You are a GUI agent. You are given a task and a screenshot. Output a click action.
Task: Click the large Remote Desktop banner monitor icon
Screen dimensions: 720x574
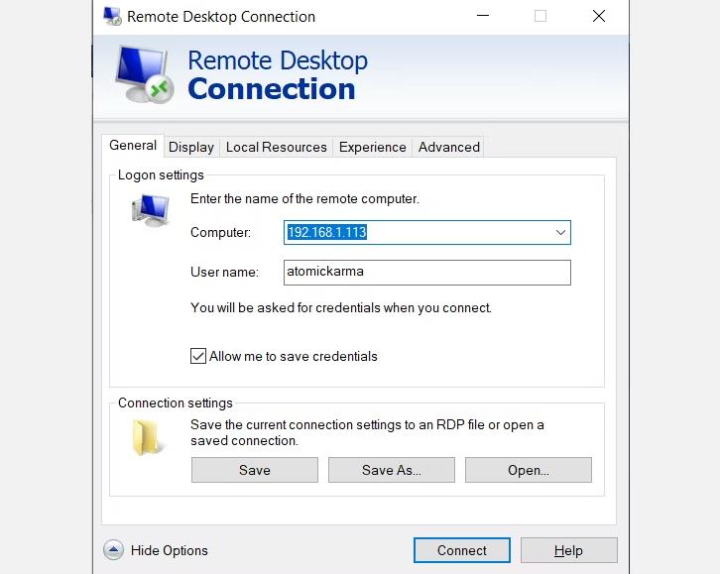point(144,74)
